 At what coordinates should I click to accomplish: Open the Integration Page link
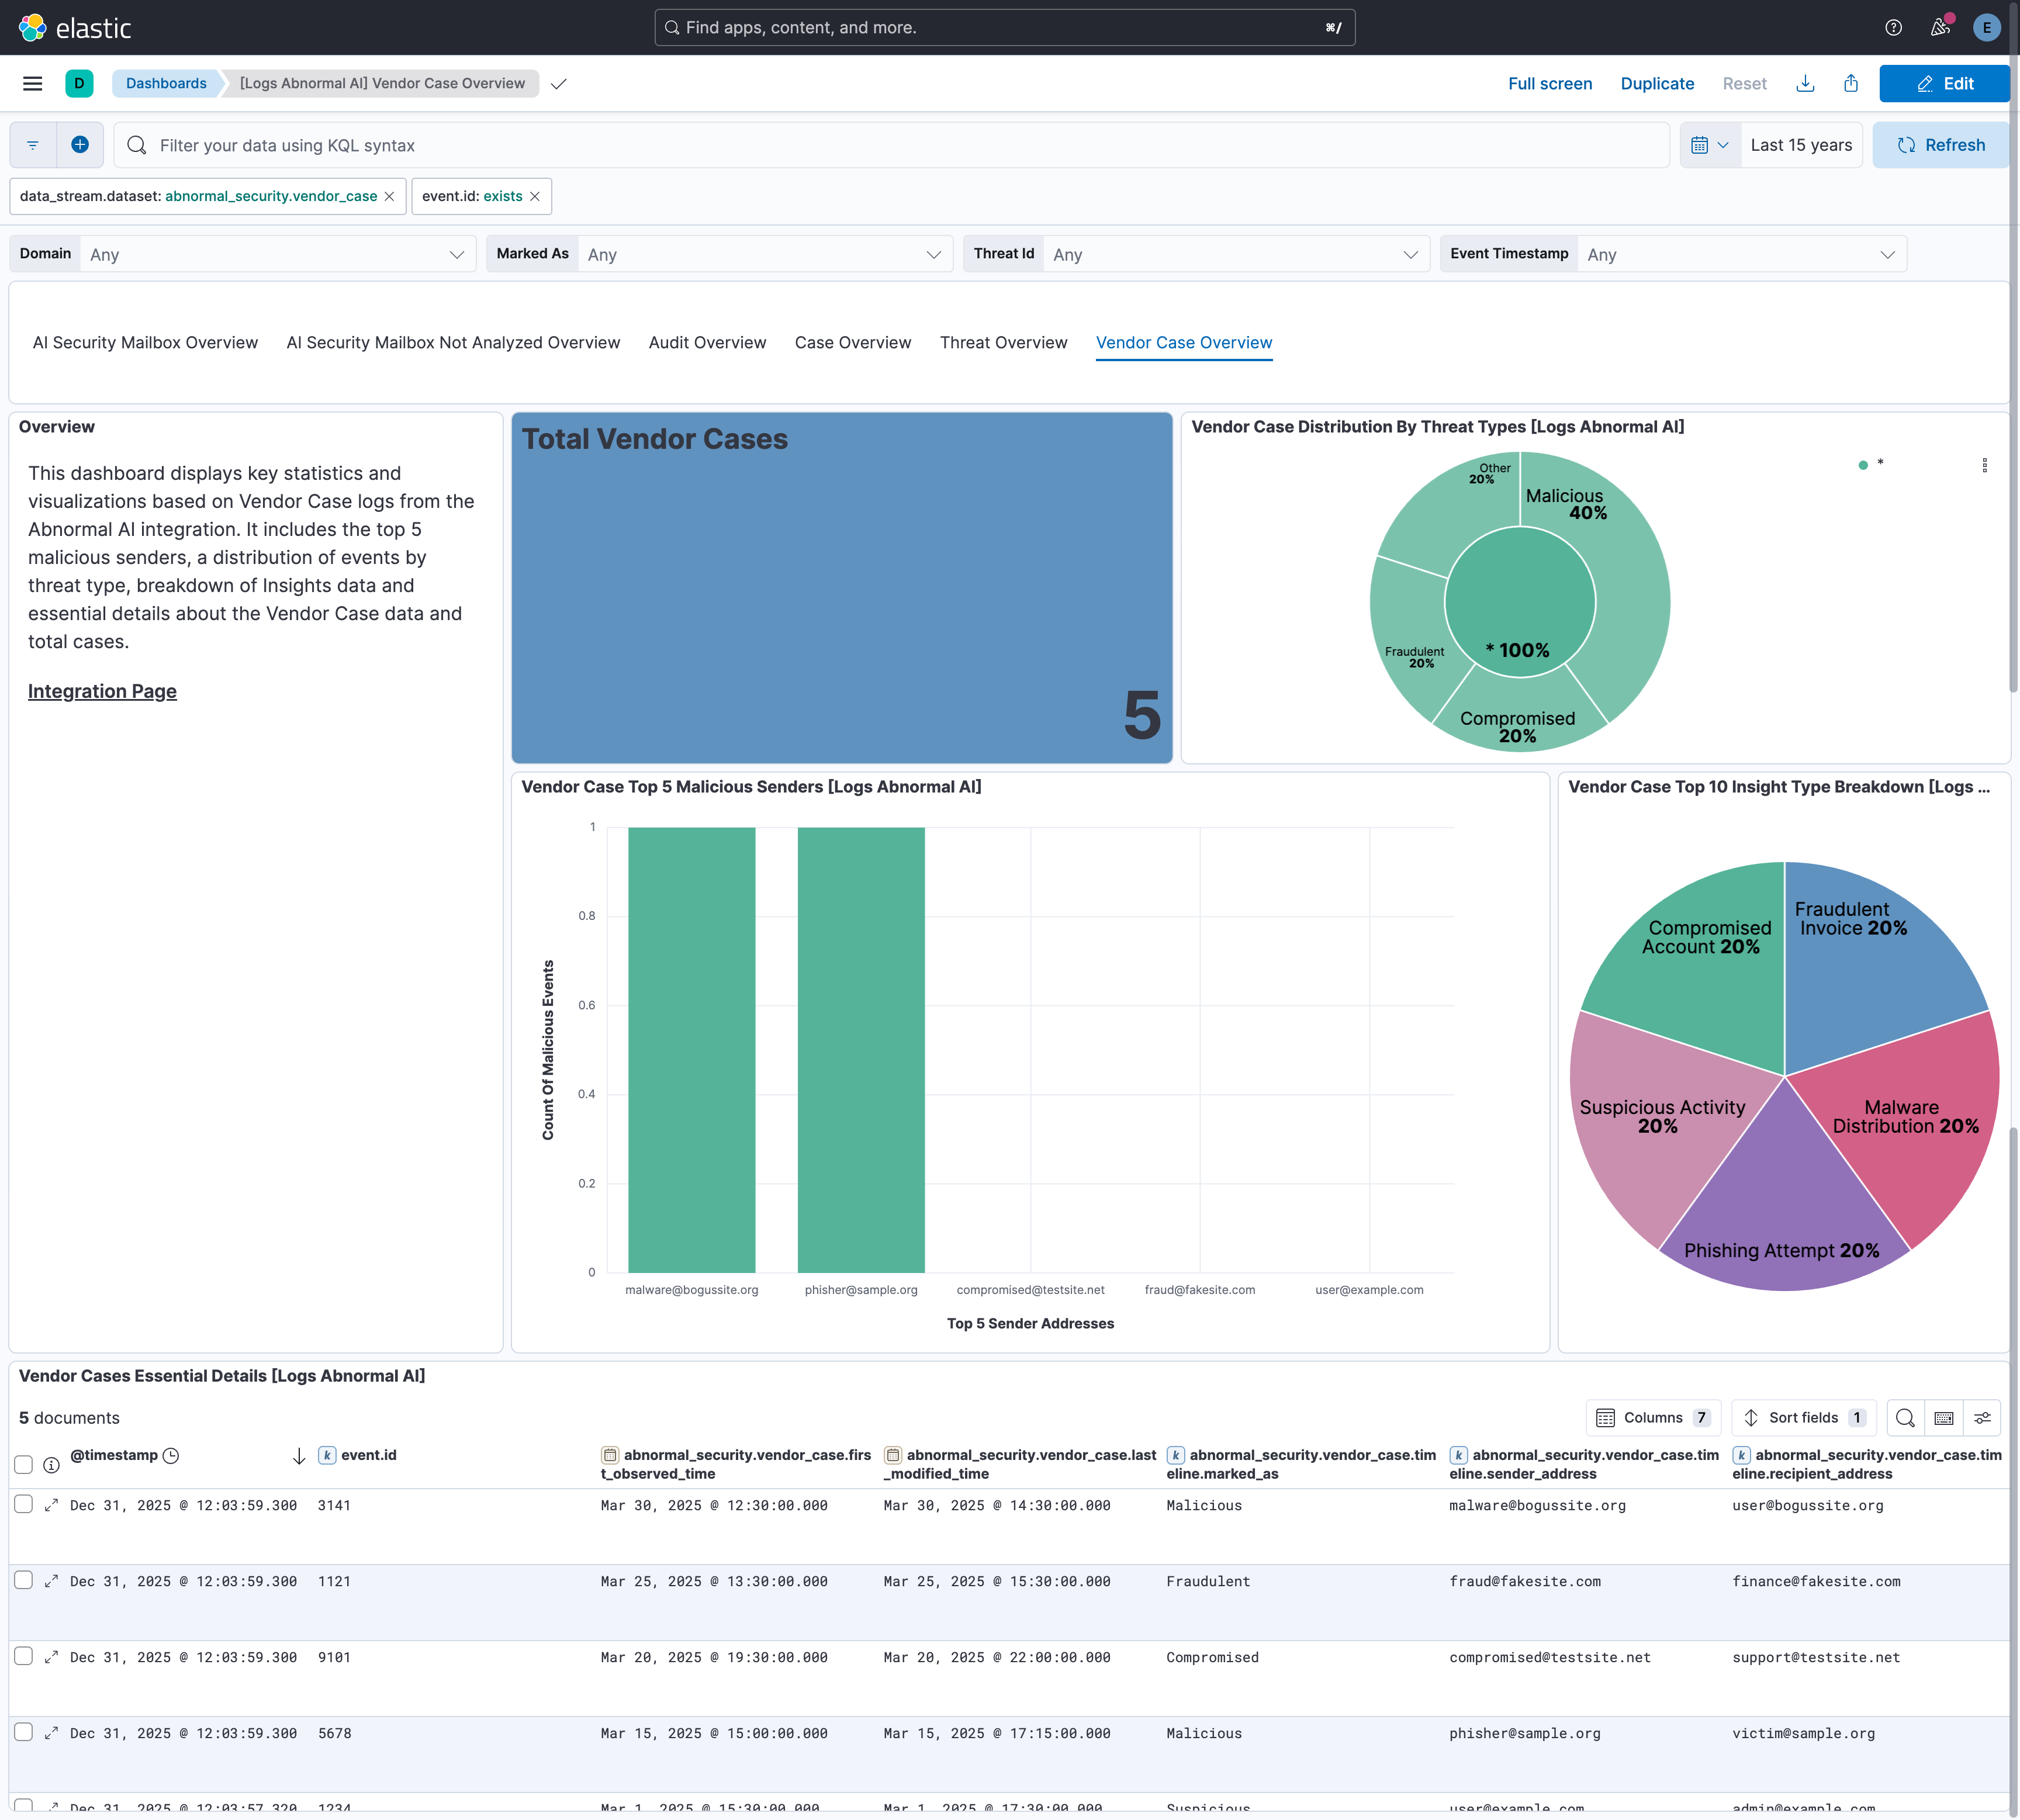[x=102, y=690]
